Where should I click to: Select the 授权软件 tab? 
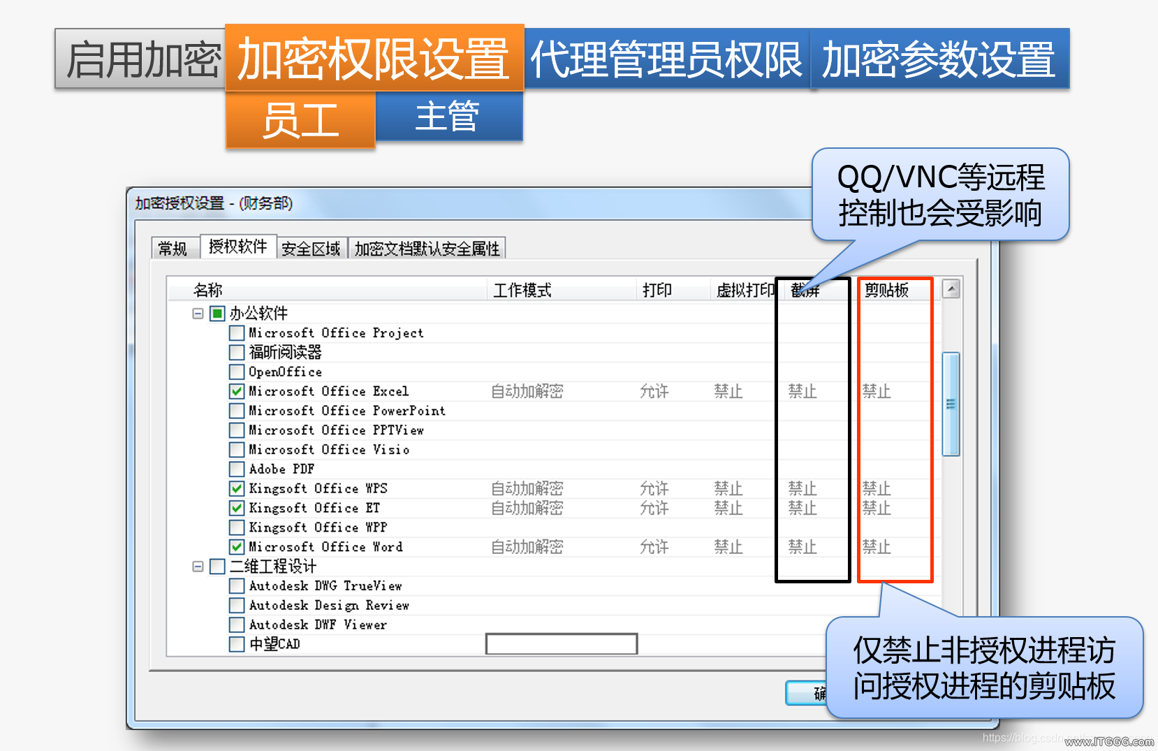pos(238,247)
